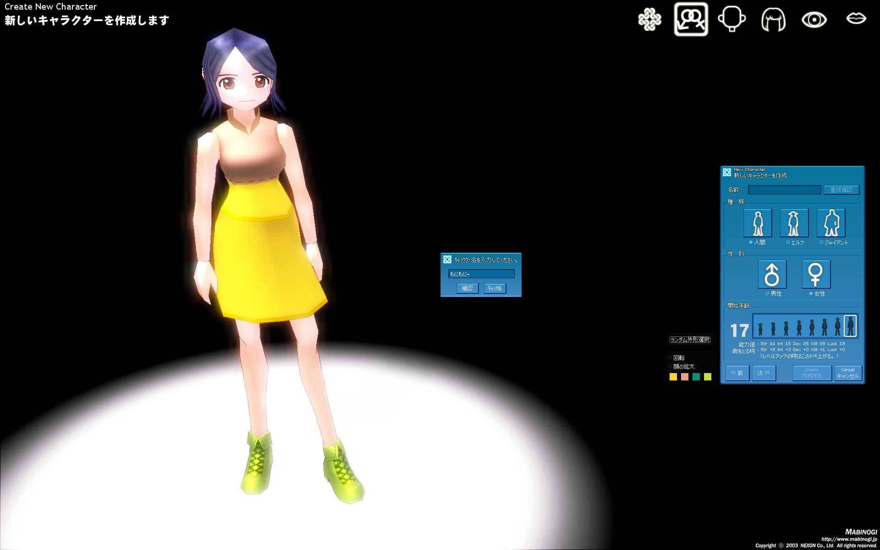Select the basic character info icon
Viewport: 880px width, 550px height.
[x=691, y=19]
